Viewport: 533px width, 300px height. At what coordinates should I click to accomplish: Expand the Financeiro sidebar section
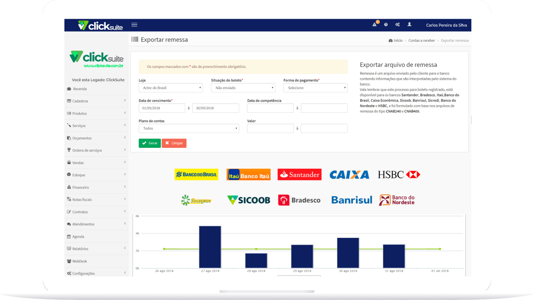click(96, 187)
